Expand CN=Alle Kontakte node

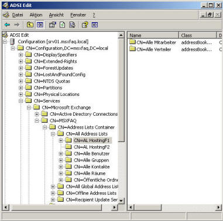point(61,167)
